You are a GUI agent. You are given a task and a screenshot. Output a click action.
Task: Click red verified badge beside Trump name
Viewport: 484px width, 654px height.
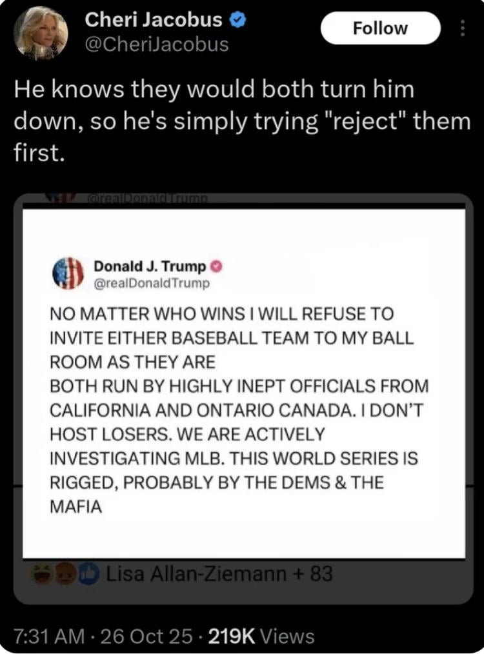(218, 266)
